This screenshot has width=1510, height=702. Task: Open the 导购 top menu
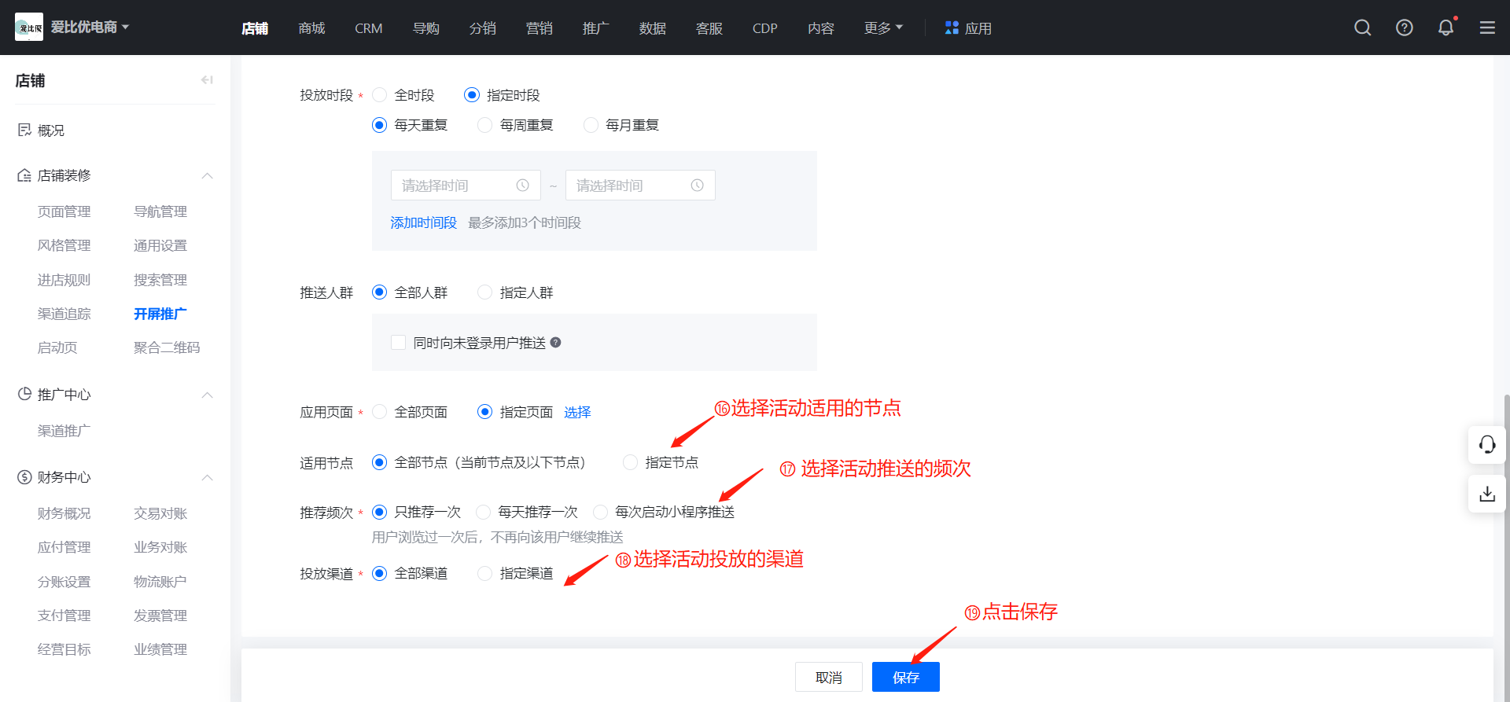coord(425,28)
